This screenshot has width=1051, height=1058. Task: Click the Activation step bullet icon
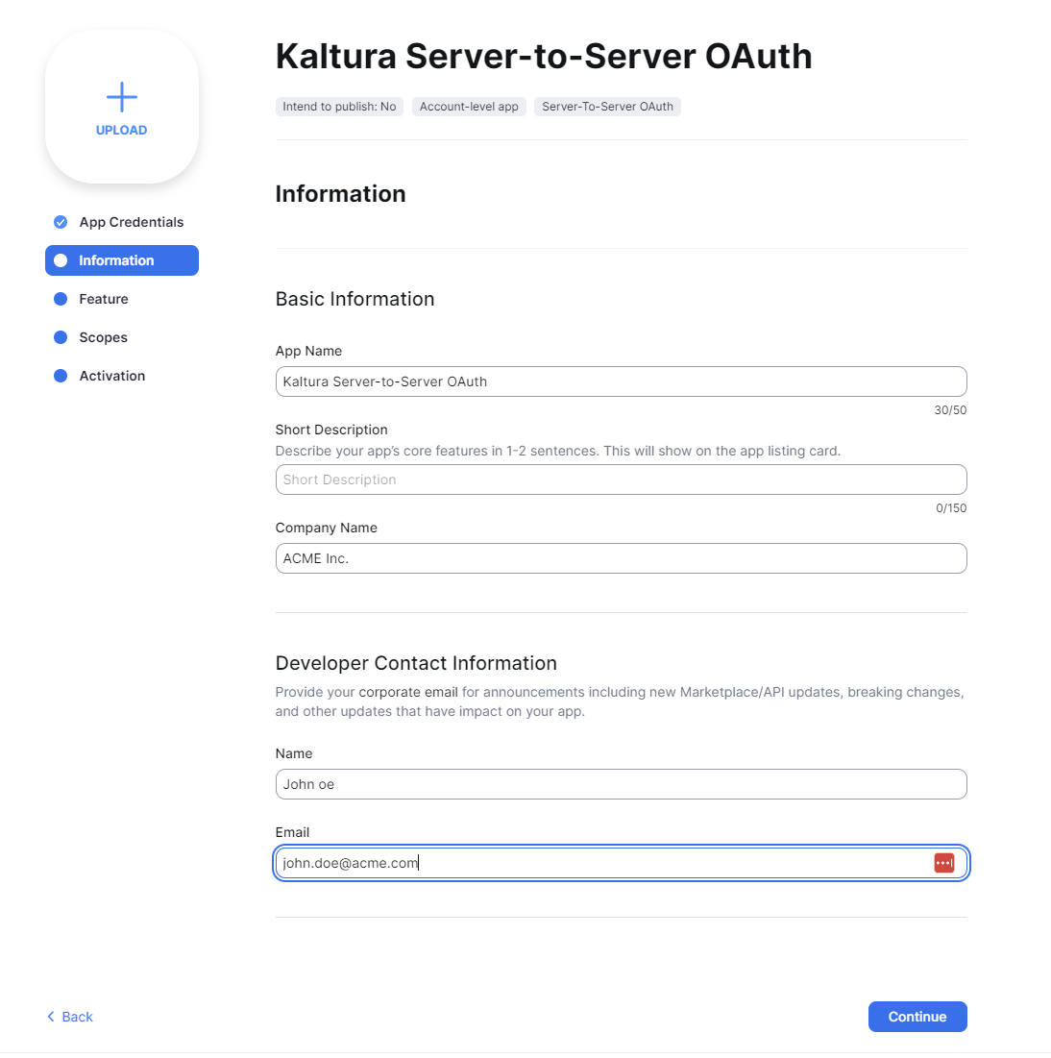(x=61, y=376)
